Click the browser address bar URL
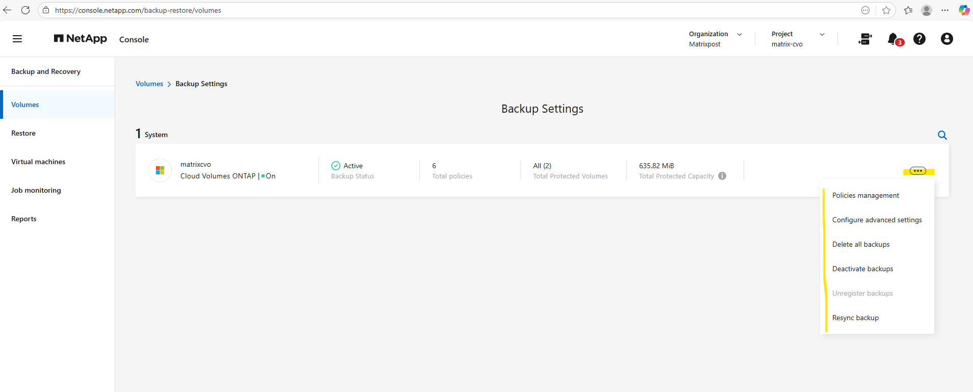The height and width of the screenshot is (392, 973). pyautogui.click(x=138, y=10)
